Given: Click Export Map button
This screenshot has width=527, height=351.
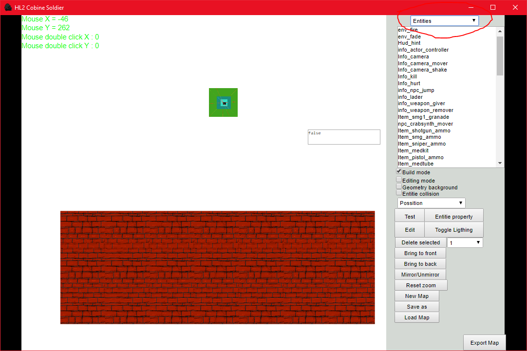Looking at the screenshot, I should 484,343.
